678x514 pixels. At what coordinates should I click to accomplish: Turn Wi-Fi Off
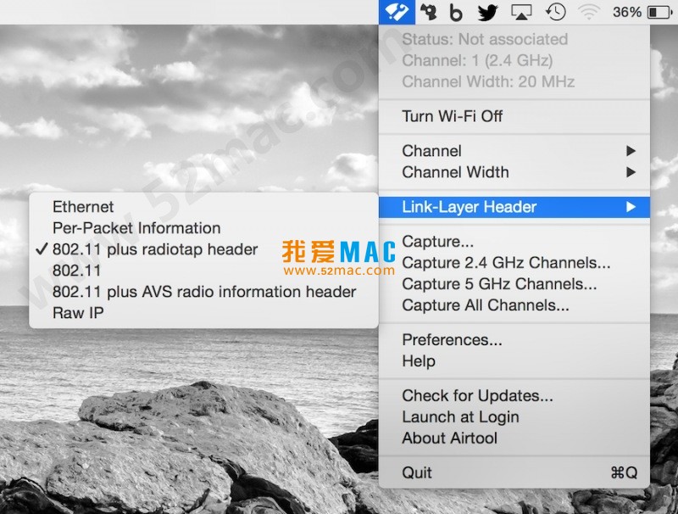(x=452, y=116)
